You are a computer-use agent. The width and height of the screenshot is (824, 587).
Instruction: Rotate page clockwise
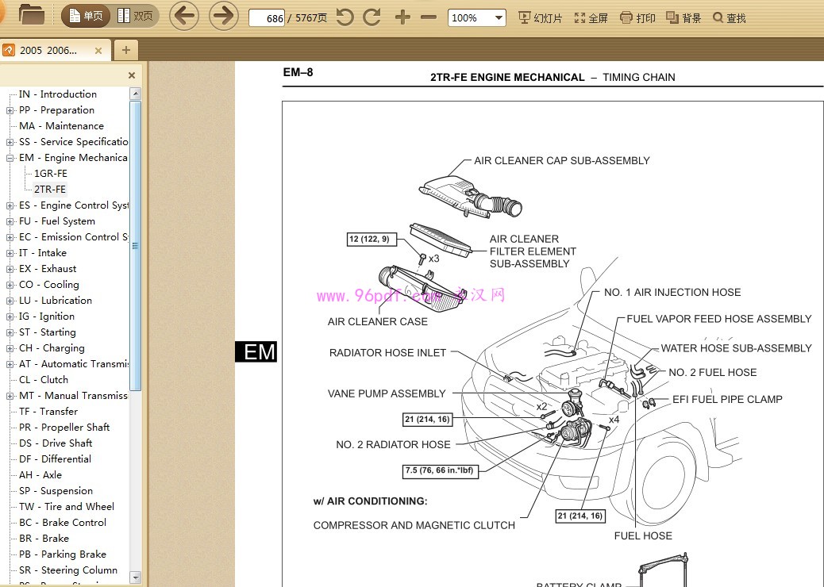tap(372, 17)
